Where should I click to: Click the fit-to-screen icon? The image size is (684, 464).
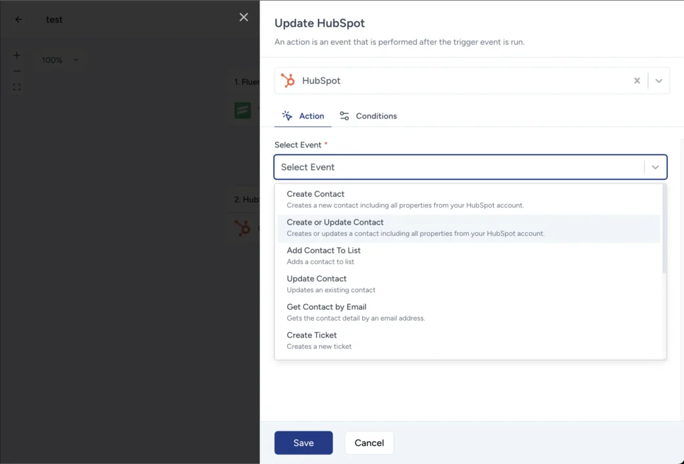coord(17,87)
